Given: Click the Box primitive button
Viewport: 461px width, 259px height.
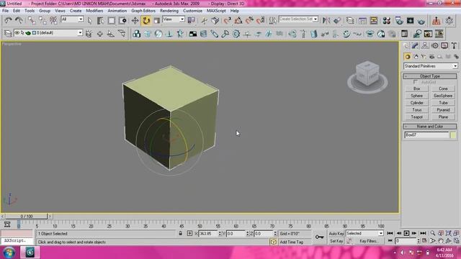Looking at the screenshot, I should click(416, 88).
